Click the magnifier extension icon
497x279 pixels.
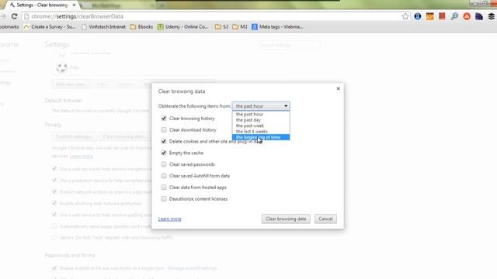pyautogui.click(x=454, y=16)
